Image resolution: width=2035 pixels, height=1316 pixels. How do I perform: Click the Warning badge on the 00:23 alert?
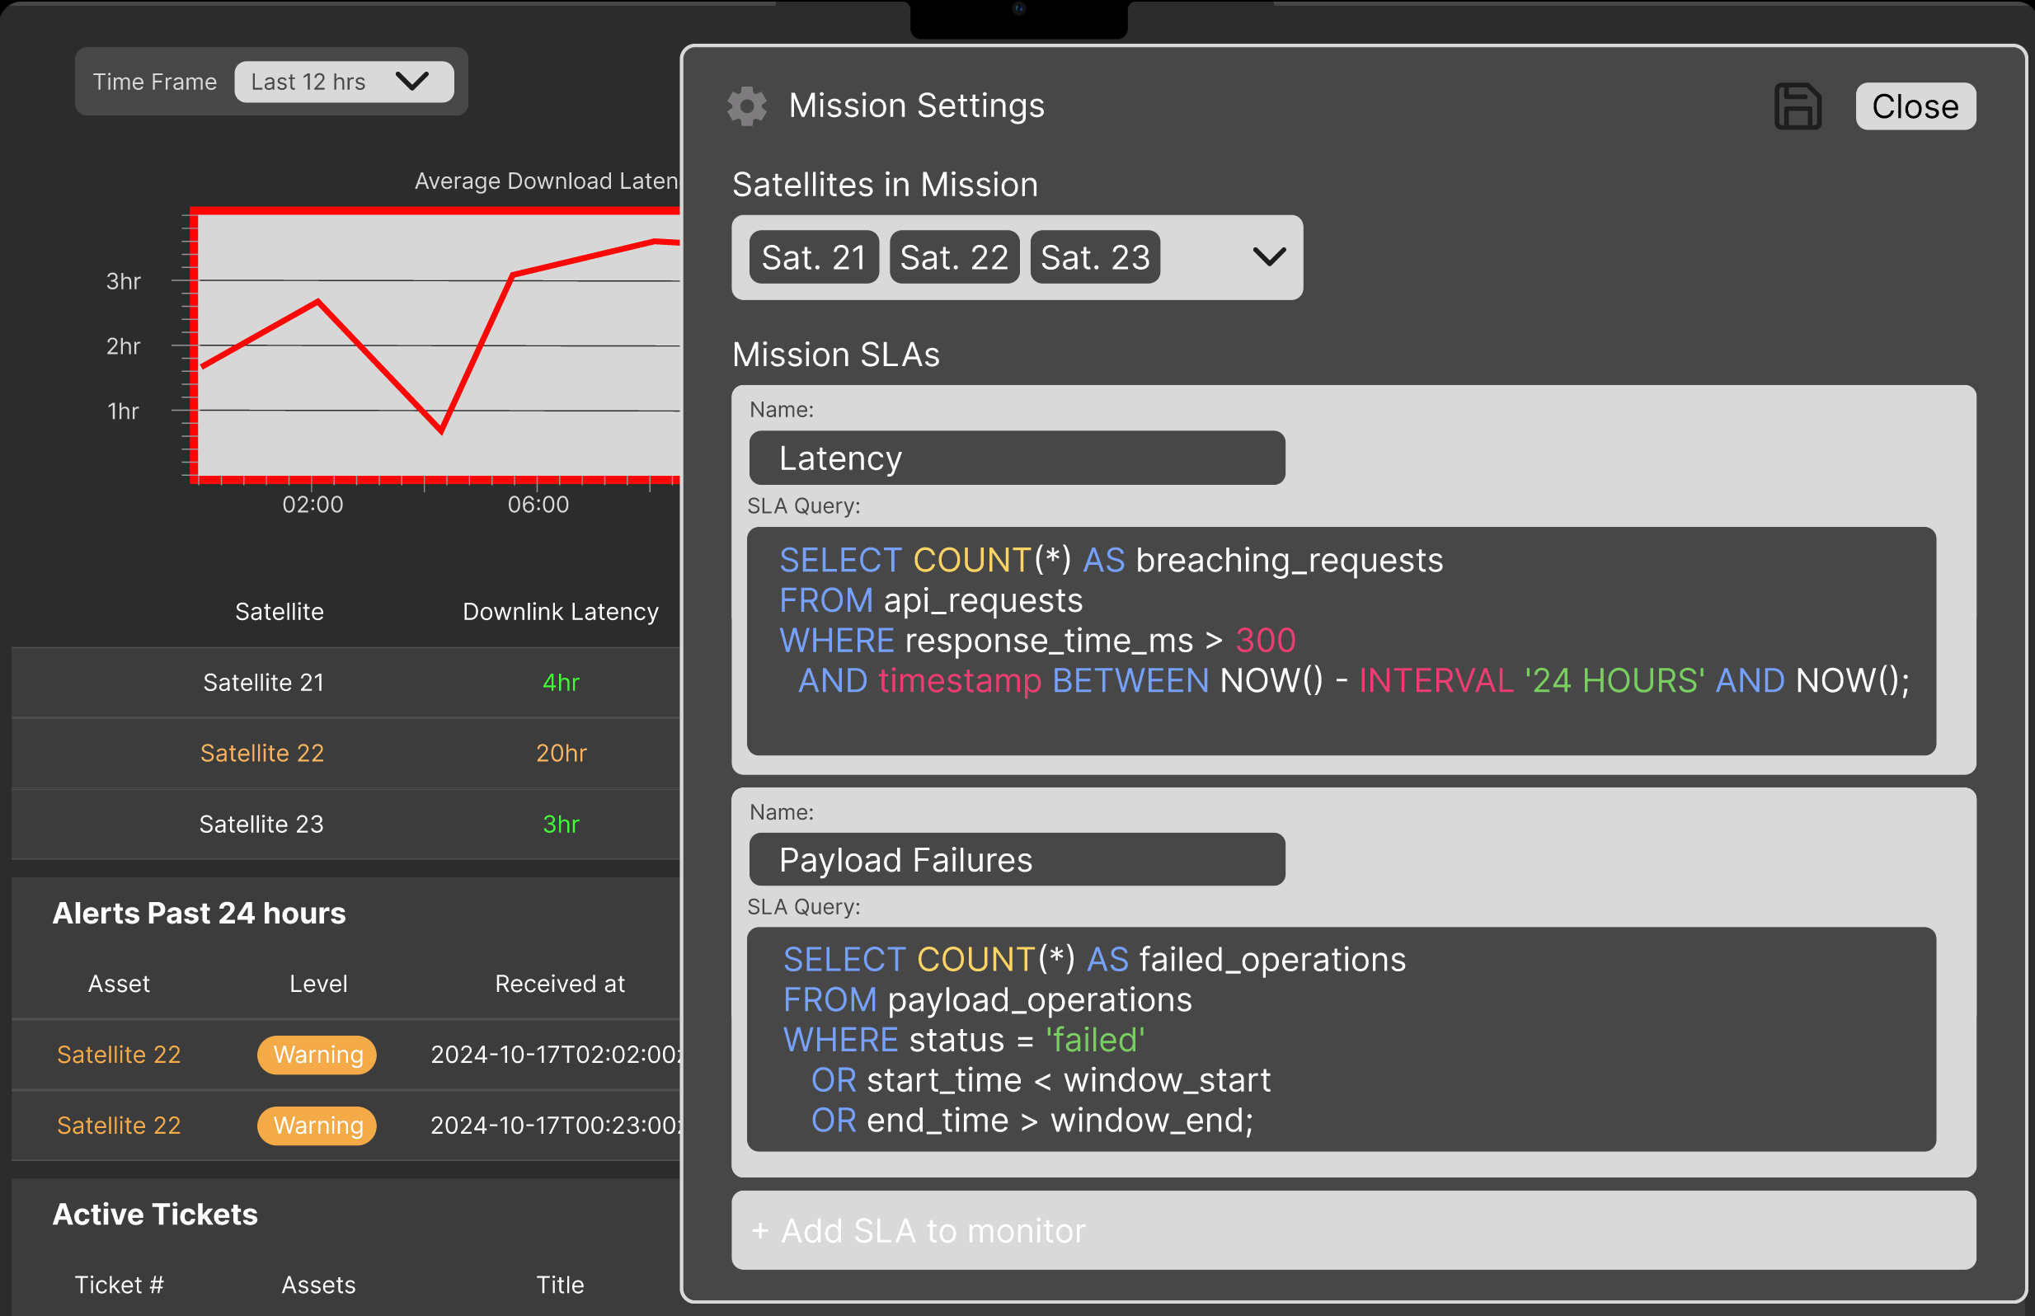pos(317,1126)
